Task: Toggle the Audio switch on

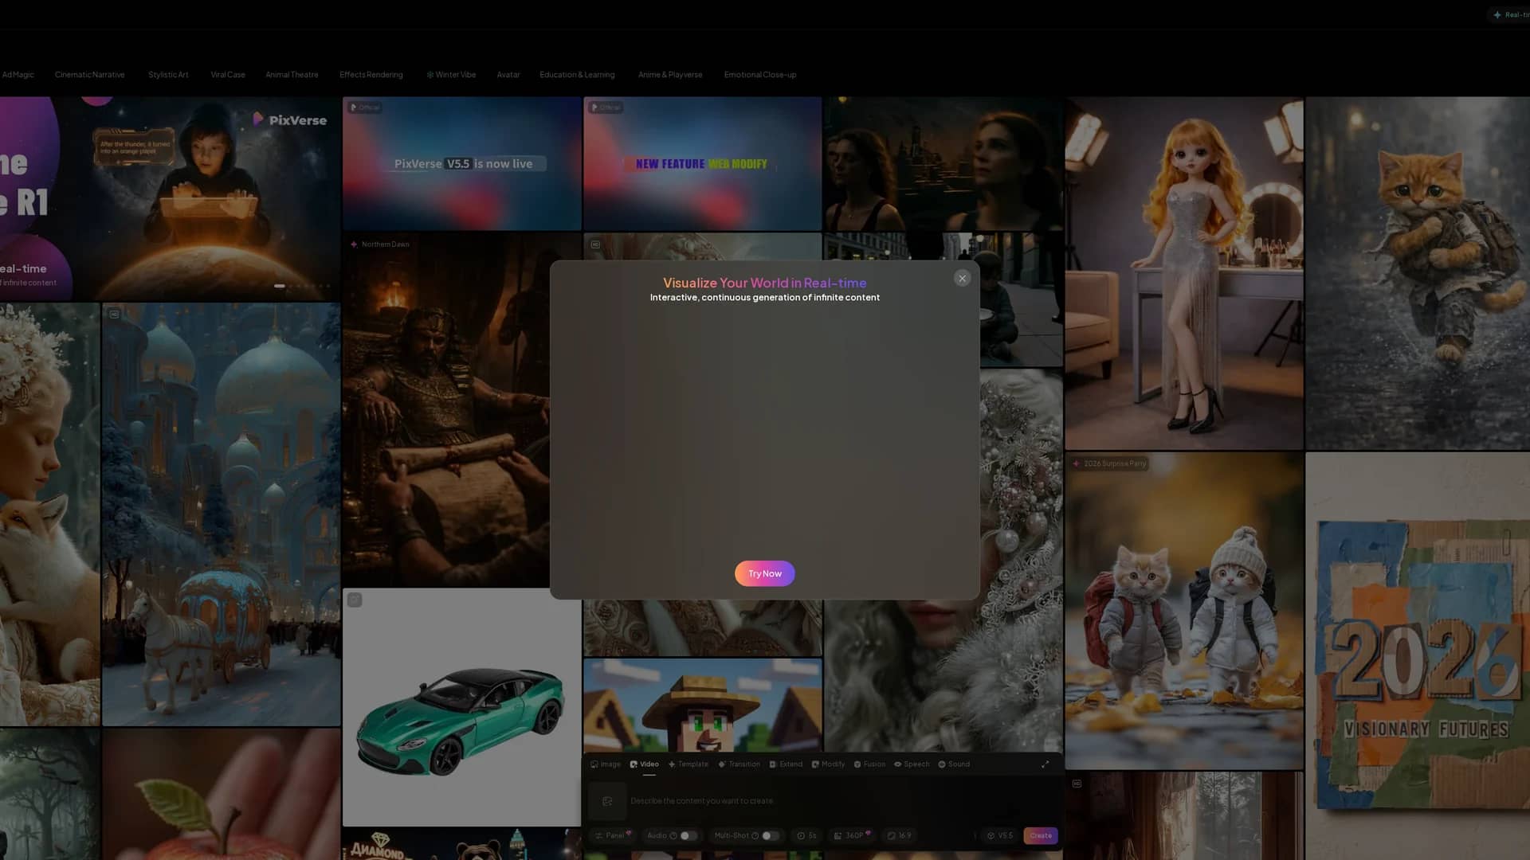Action: click(688, 835)
